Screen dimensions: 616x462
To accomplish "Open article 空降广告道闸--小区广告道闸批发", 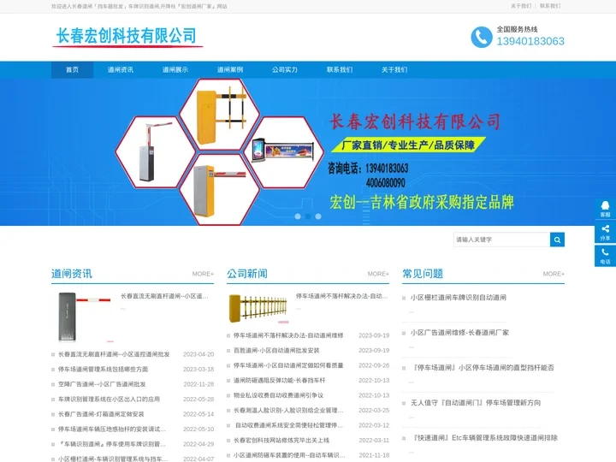I will pyautogui.click(x=102, y=384).
